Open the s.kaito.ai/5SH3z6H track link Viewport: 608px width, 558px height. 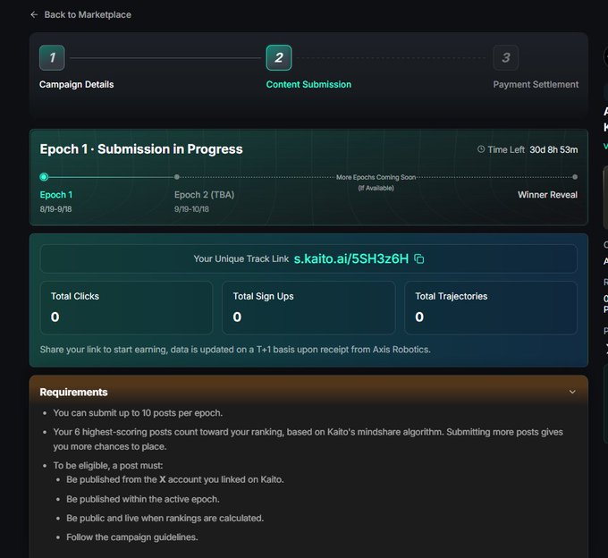[x=351, y=258]
